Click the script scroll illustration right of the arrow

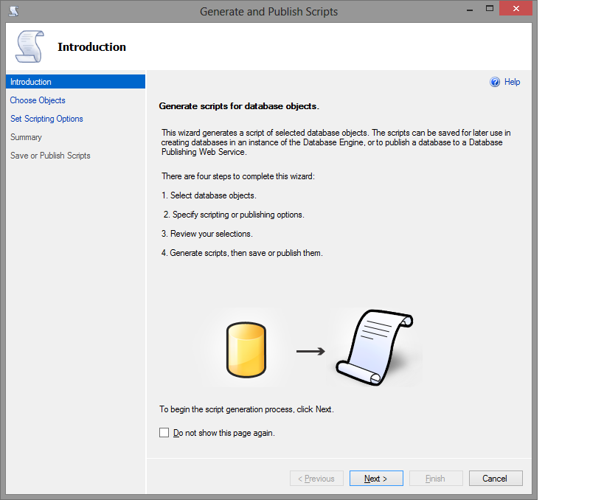[375, 347]
